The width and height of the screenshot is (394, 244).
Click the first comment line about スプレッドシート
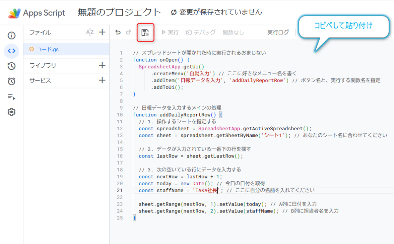click(x=199, y=53)
